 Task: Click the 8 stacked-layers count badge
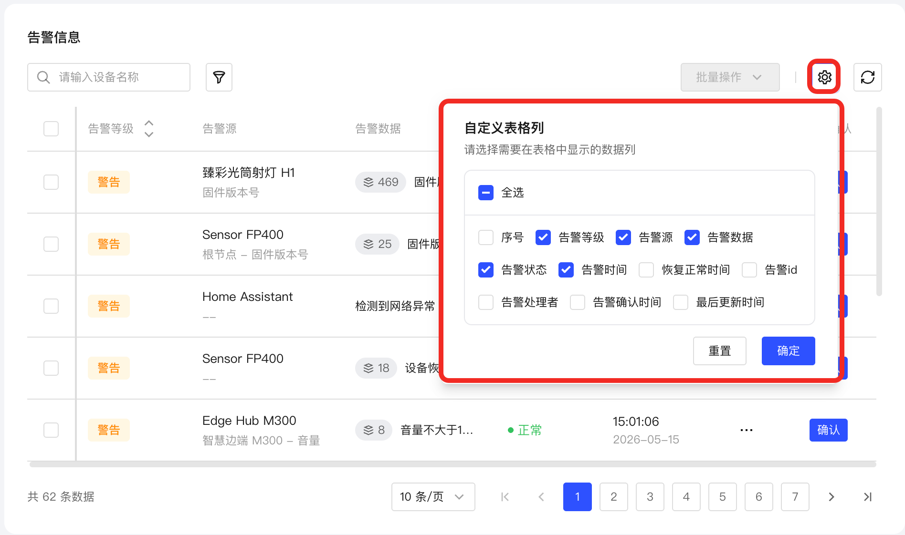tap(374, 430)
